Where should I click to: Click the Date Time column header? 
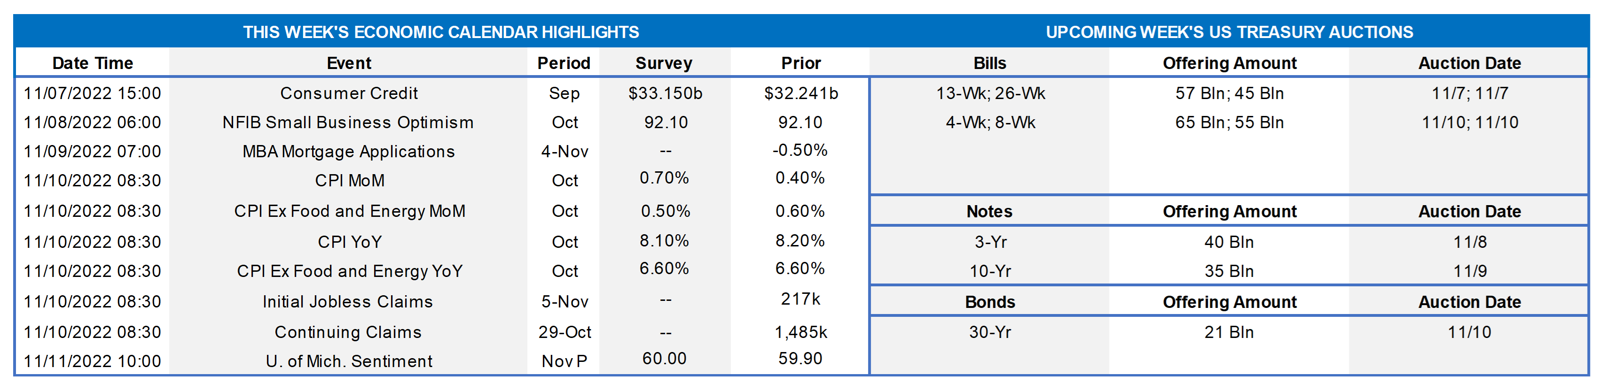pos(92,63)
